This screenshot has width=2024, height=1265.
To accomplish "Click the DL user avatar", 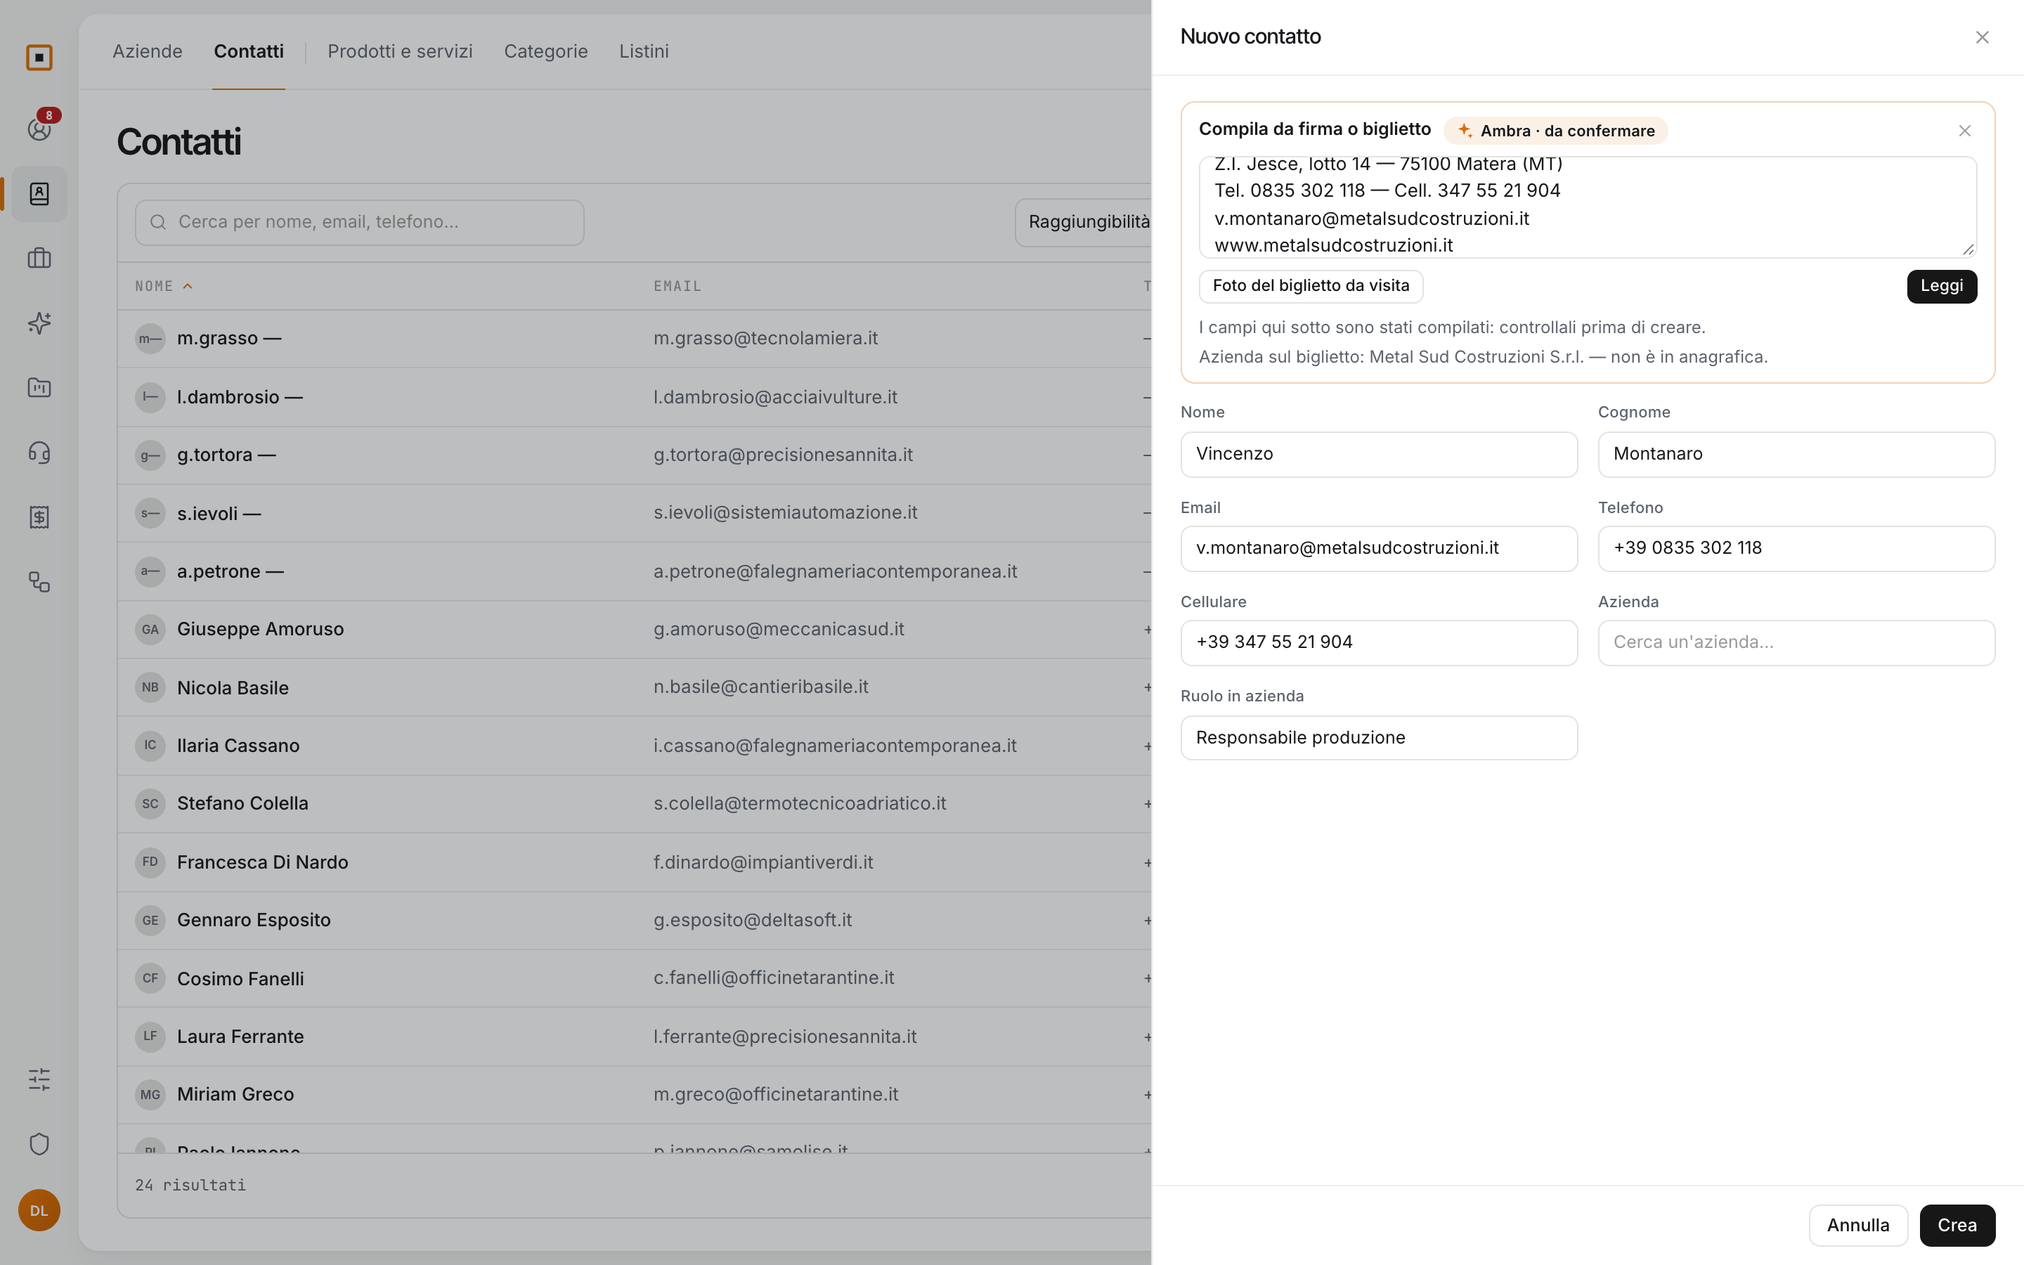I will pyautogui.click(x=39, y=1209).
